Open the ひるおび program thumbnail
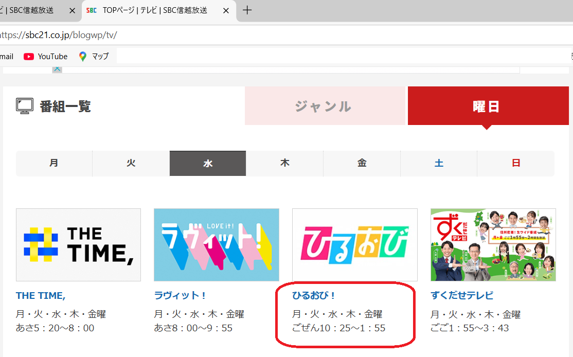Viewport: 573px width, 357px height. point(355,245)
